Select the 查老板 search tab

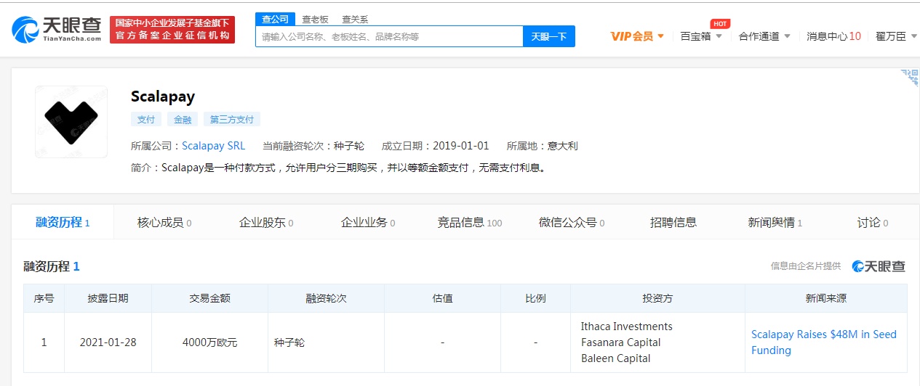coord(316,20)
